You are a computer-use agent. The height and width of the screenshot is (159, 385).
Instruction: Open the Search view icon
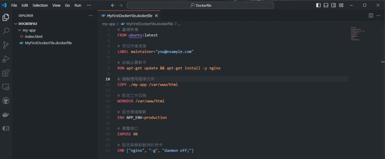[x=6, y=31]
